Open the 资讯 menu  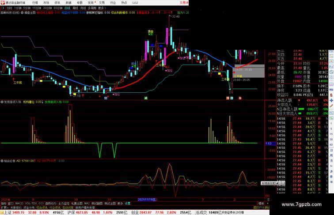click(x=57, y=3)
